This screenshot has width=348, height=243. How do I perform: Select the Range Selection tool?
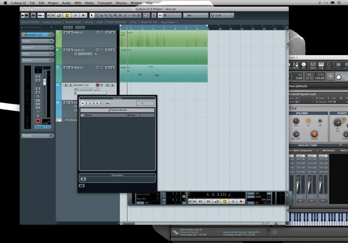pyautogui.click(x=97, y=15)
